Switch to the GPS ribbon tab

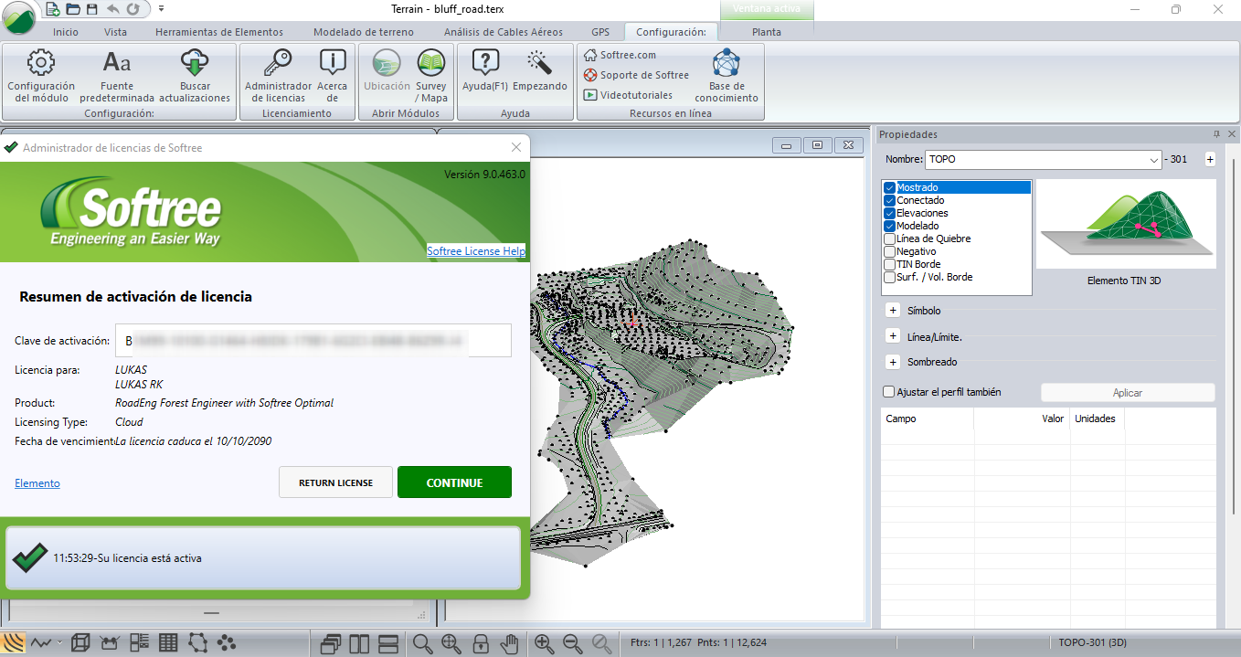click(600, 31)
